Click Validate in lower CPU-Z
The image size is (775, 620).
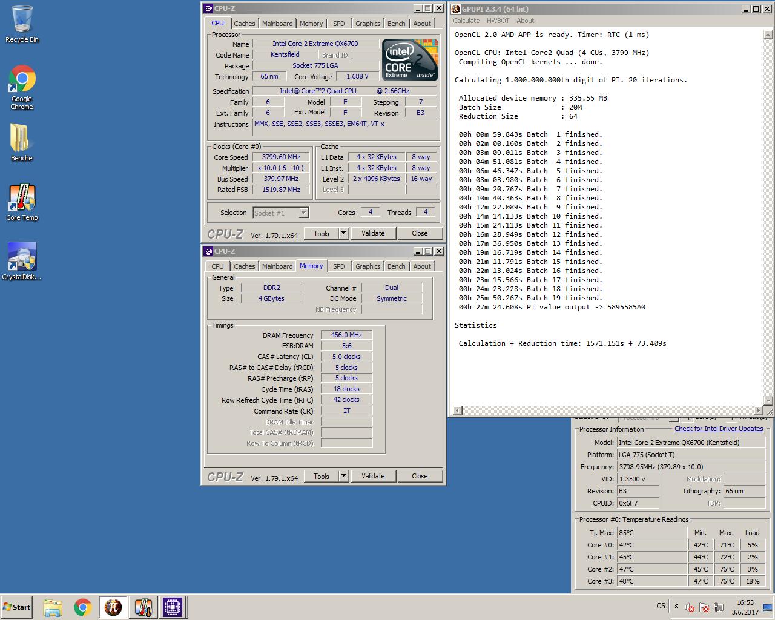coord(373,476)
